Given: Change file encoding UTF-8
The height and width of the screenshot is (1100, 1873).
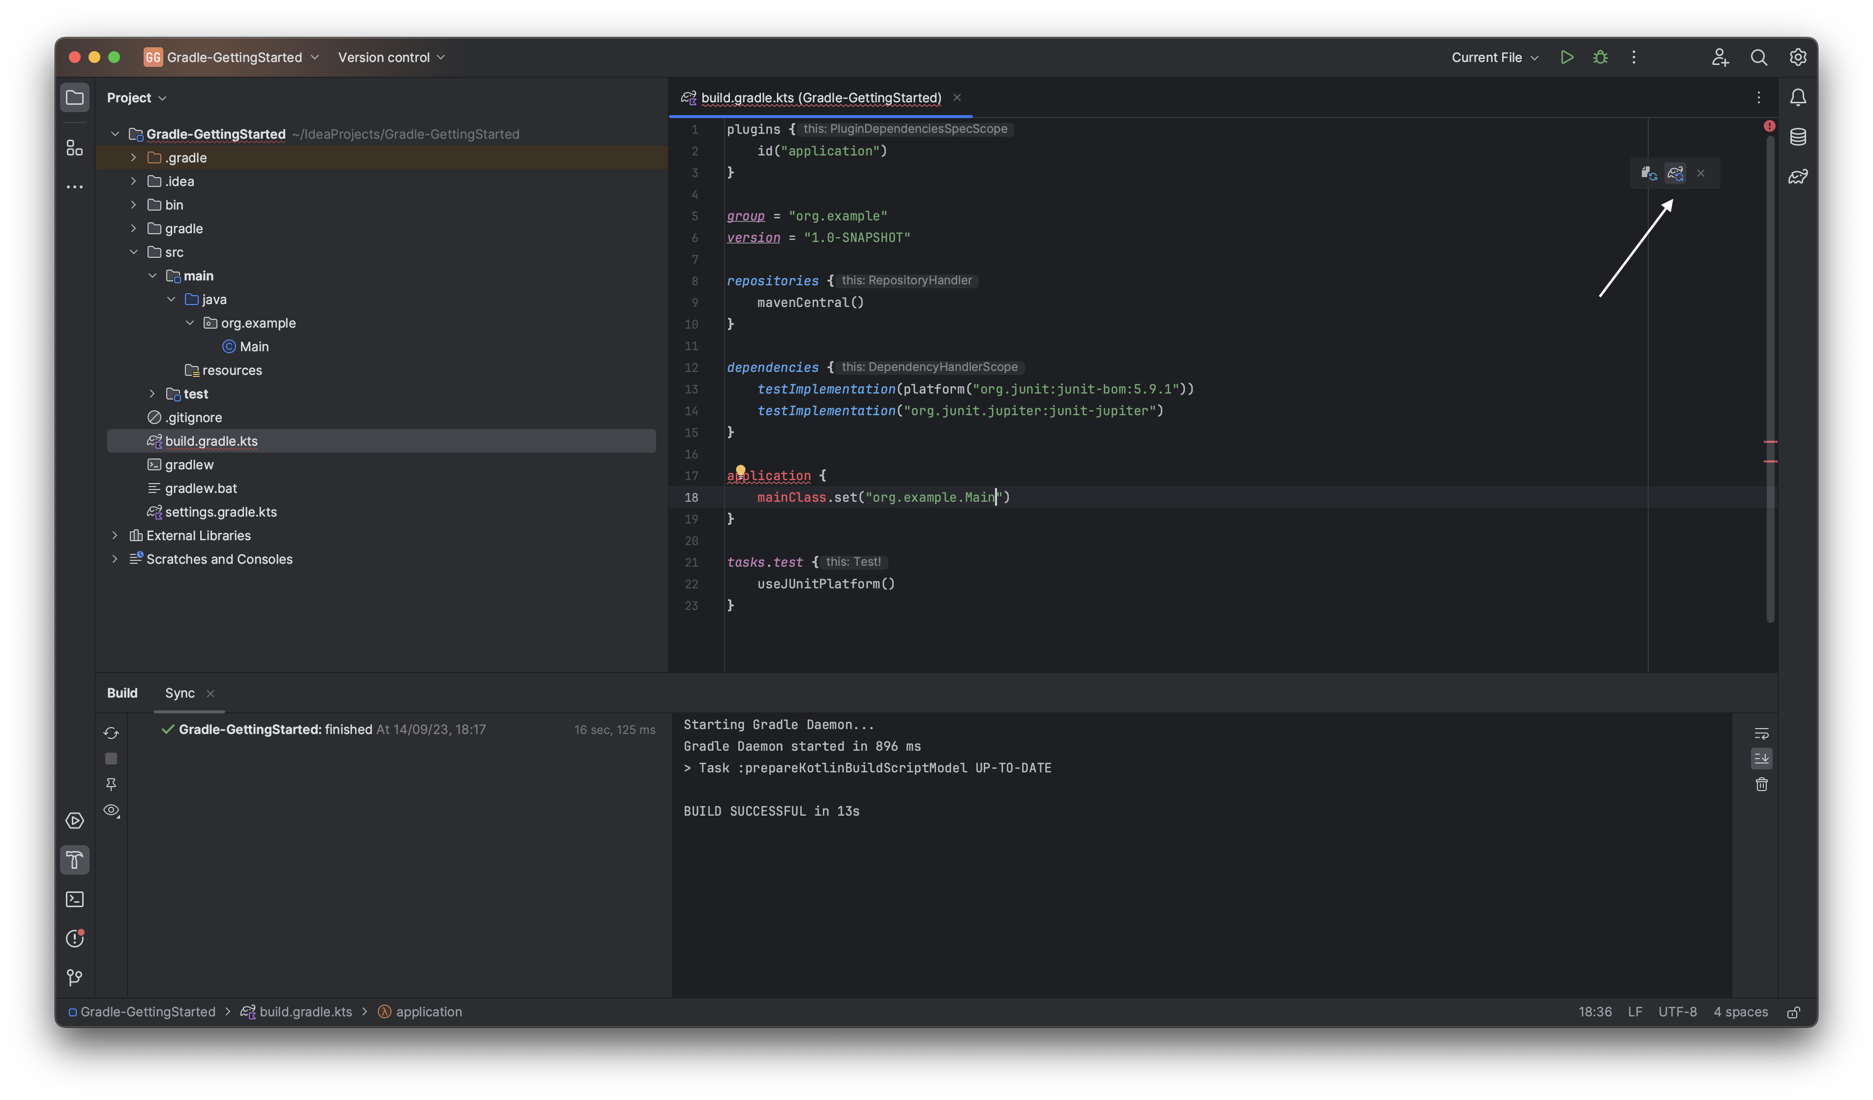Looking at the screenshot, I should pyautogui.click(x=1678, y=1012).
